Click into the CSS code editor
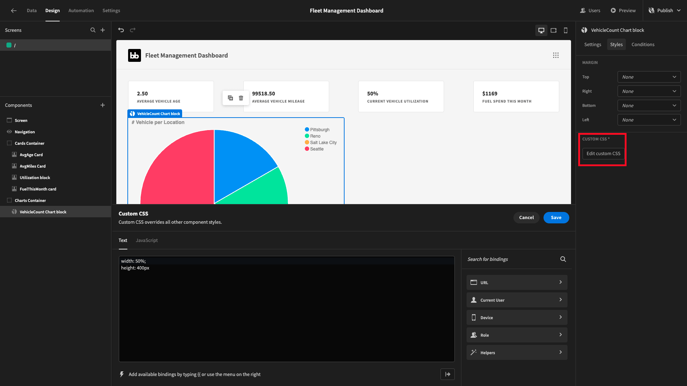Screen dimensions: 687x386 click(287, 309)
